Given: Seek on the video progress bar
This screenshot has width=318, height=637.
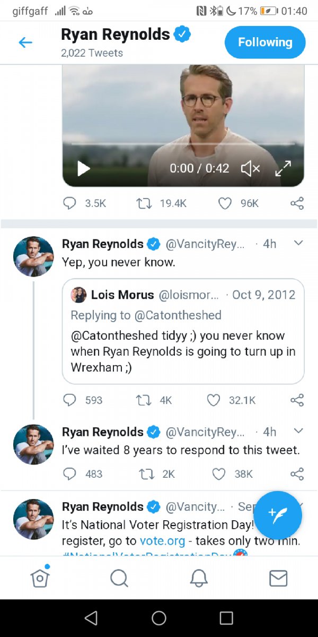Looking at the screenshot, I should pyautogui.click(x=183, y=144).
